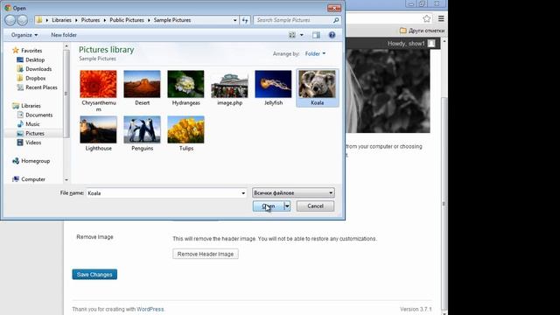This screenshot has width=560, height=315.
Task: Select the Desert picture
Action: (x=142, y=87)
